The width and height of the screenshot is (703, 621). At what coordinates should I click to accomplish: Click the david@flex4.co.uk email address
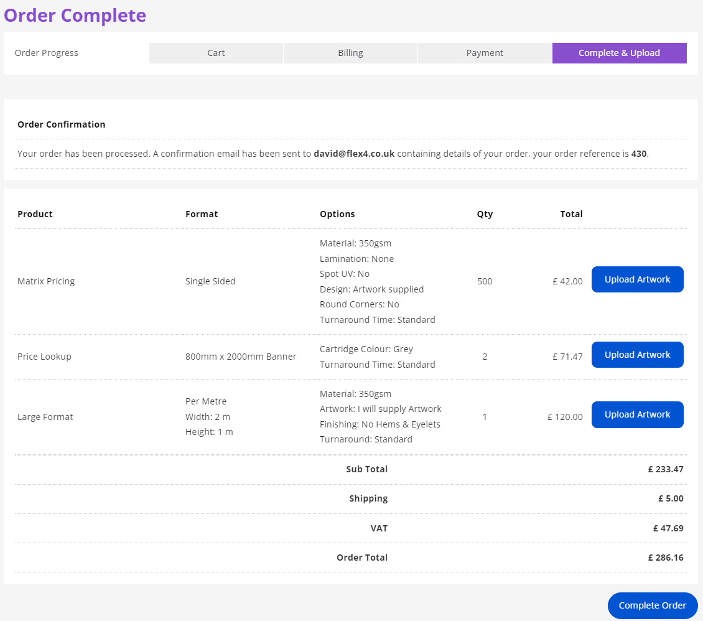(x=354, y=154)
